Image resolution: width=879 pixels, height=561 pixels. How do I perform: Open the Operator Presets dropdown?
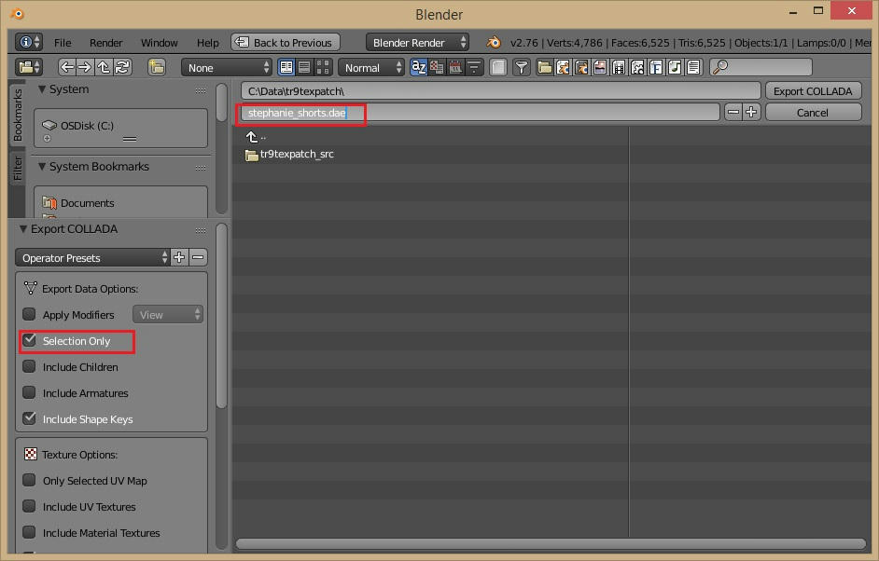(92, 257)
